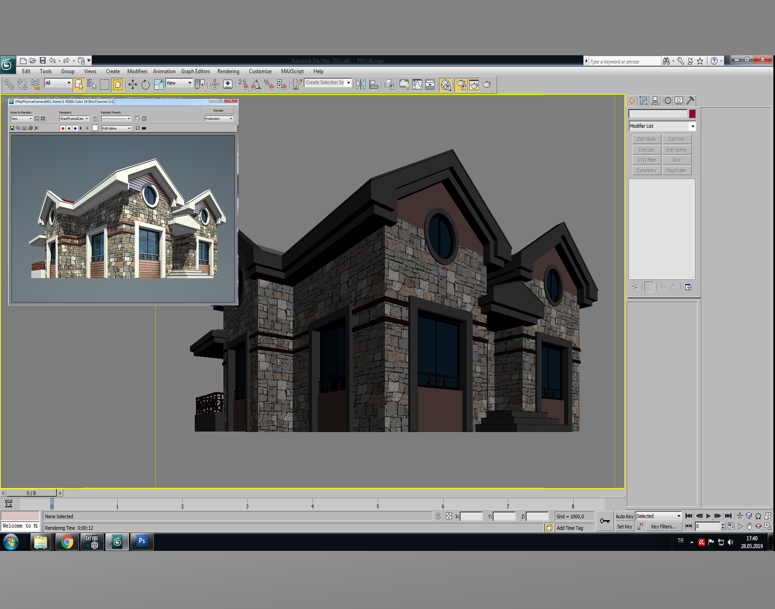Click the Render button
Viewport: 775px width, 609px height.
219,110
